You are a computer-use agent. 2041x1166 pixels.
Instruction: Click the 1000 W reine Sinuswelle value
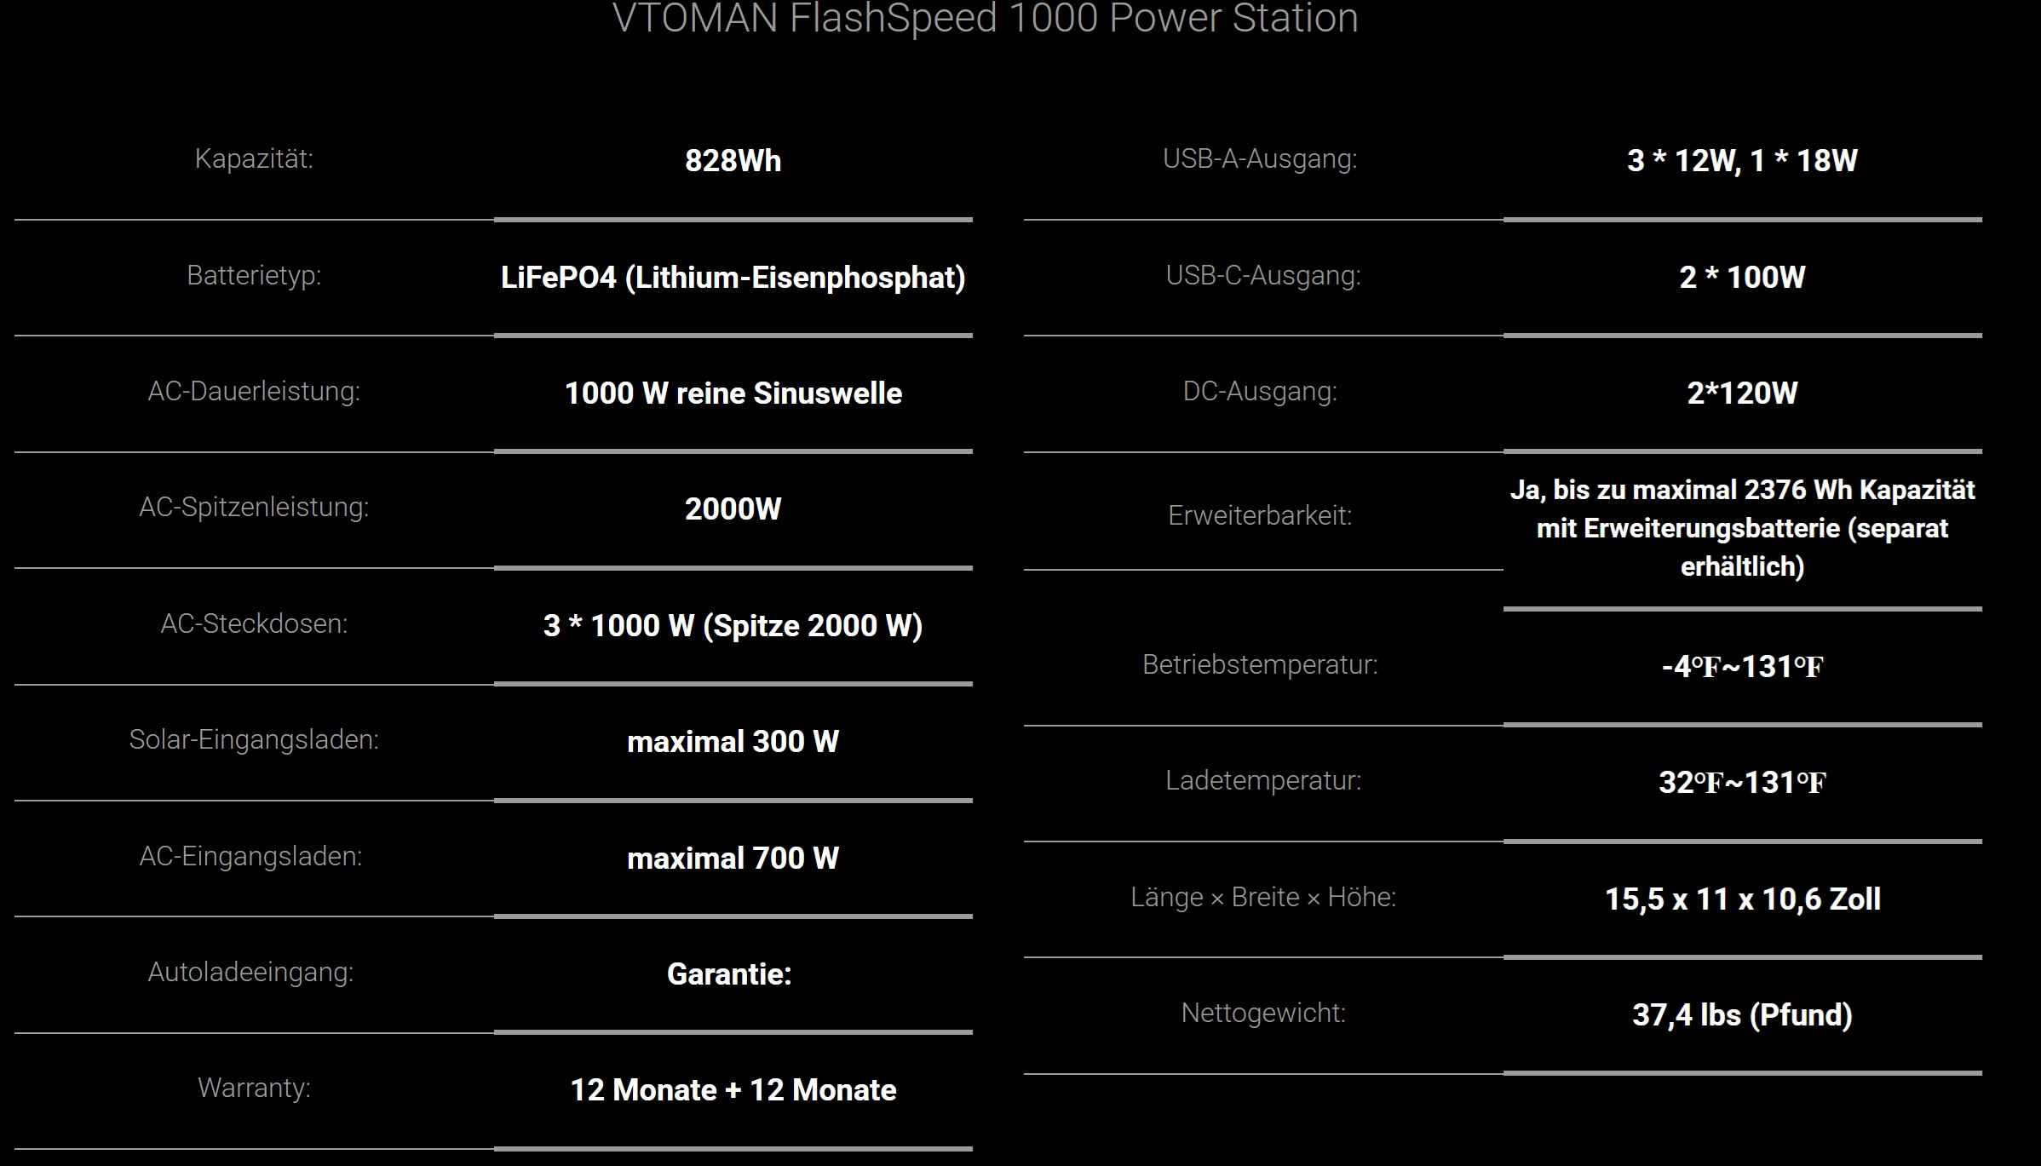click(x=733, y=393)
